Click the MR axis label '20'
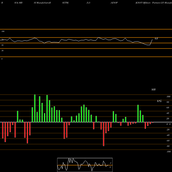The image size is (172, 172). coord(168,119)
